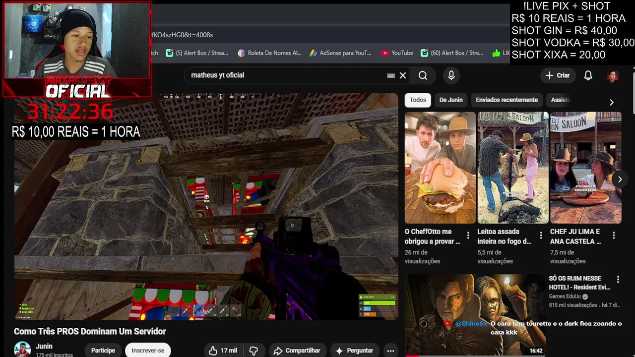Click the Participe join button
The width and height of the screenshot is (635, 357).
[x=103, y=351]
